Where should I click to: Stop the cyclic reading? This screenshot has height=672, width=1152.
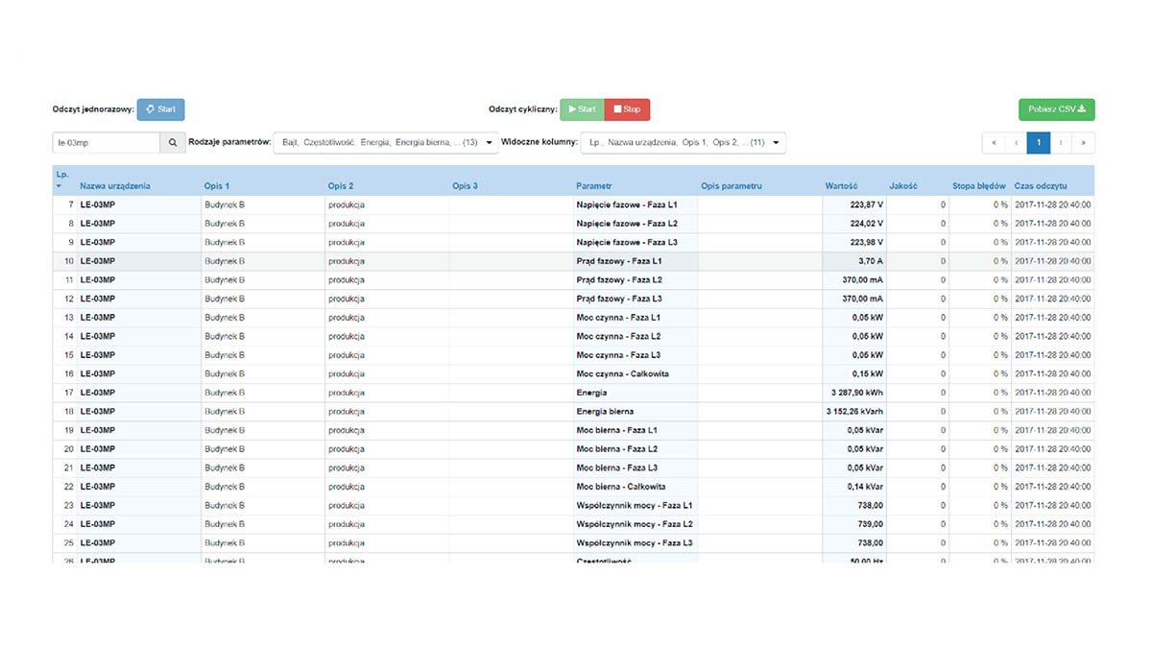(x=628, y=109)
